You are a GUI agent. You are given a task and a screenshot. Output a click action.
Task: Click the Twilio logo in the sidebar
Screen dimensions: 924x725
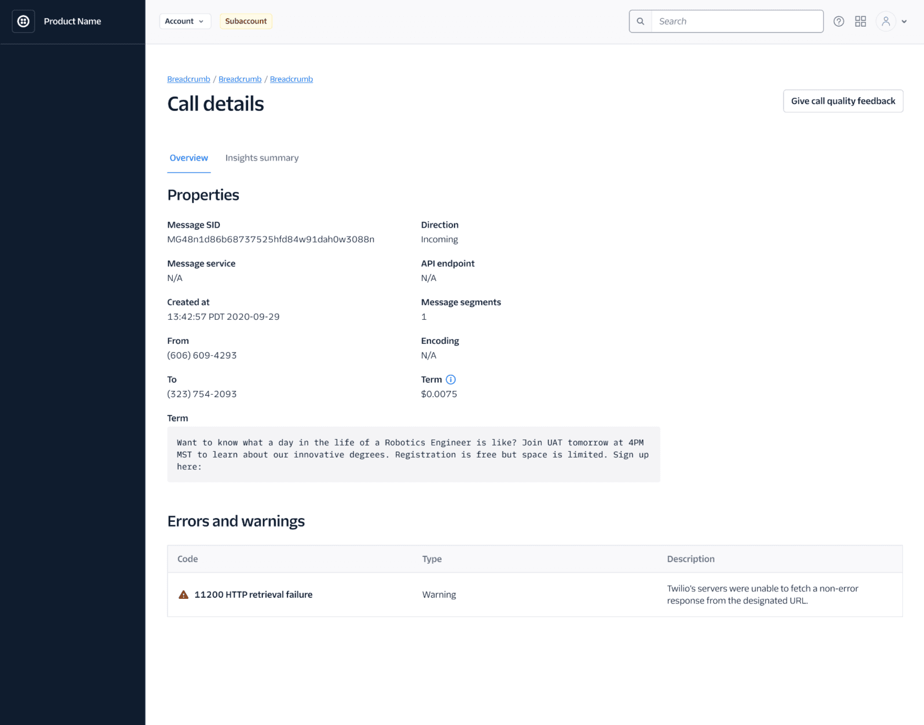[x=23, y=21]
